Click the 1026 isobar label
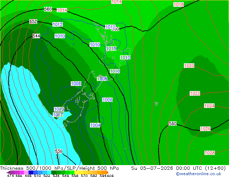229x177 pixels. (205, 129)
